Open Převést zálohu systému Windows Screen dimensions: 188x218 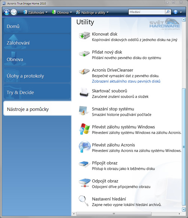[123, 127]
